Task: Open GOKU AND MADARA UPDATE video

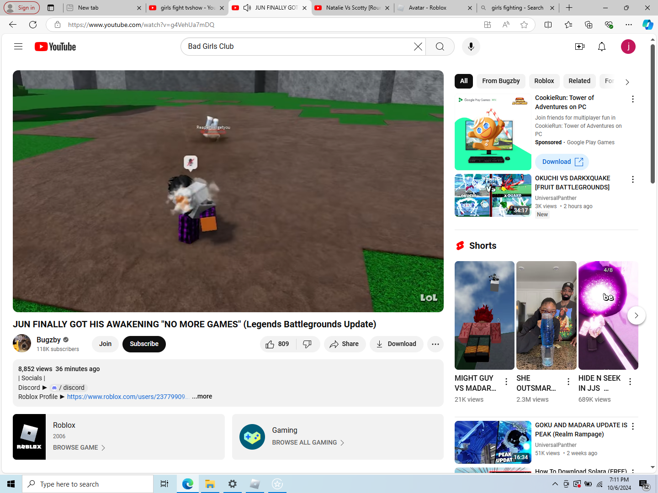Action: 493,442
